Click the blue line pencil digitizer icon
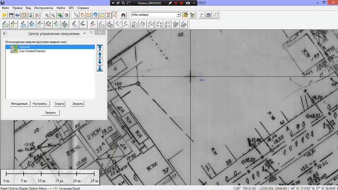 (23, 24)
